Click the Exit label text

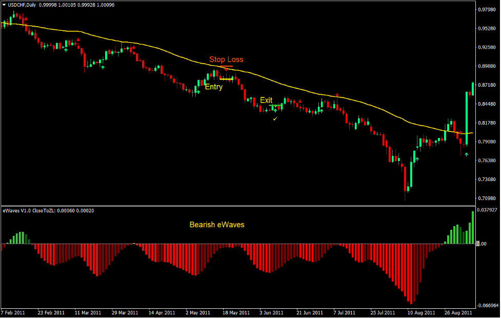[x=267, y=101]
